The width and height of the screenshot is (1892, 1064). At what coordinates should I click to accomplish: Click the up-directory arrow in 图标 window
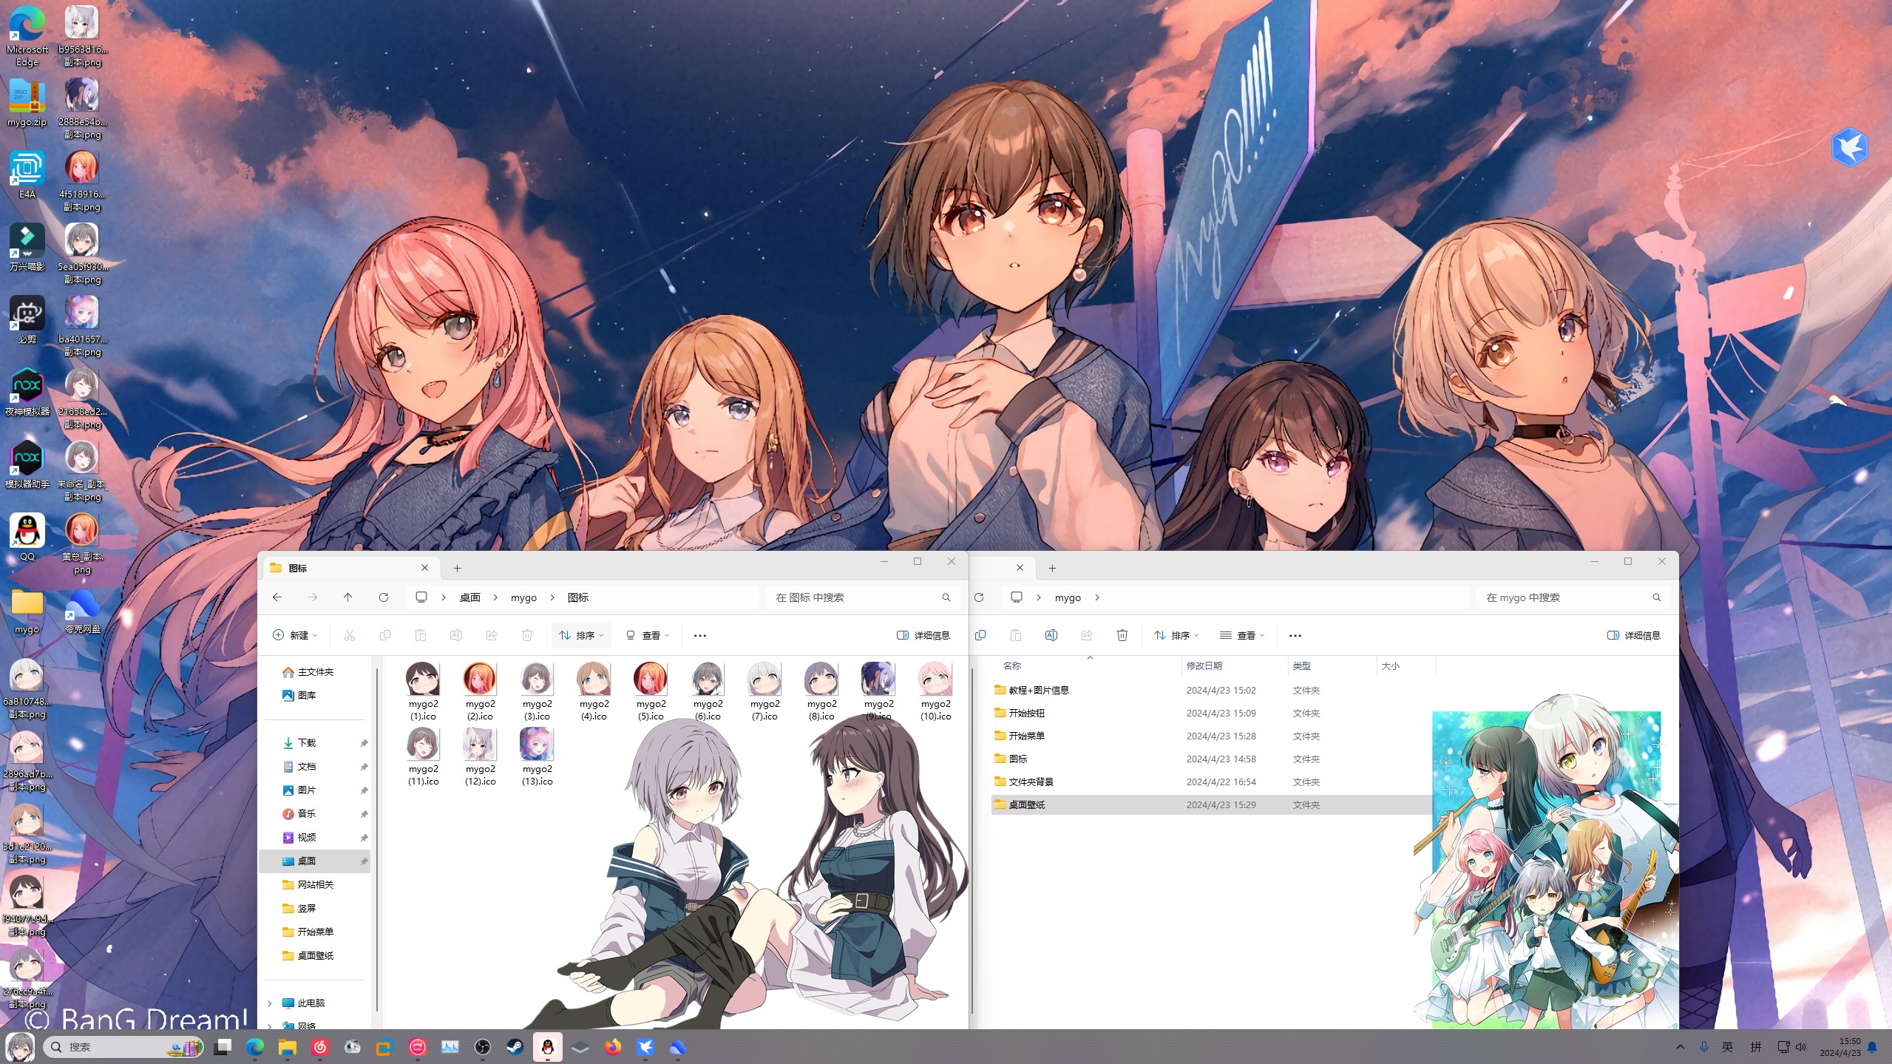[x=347, y=597]
